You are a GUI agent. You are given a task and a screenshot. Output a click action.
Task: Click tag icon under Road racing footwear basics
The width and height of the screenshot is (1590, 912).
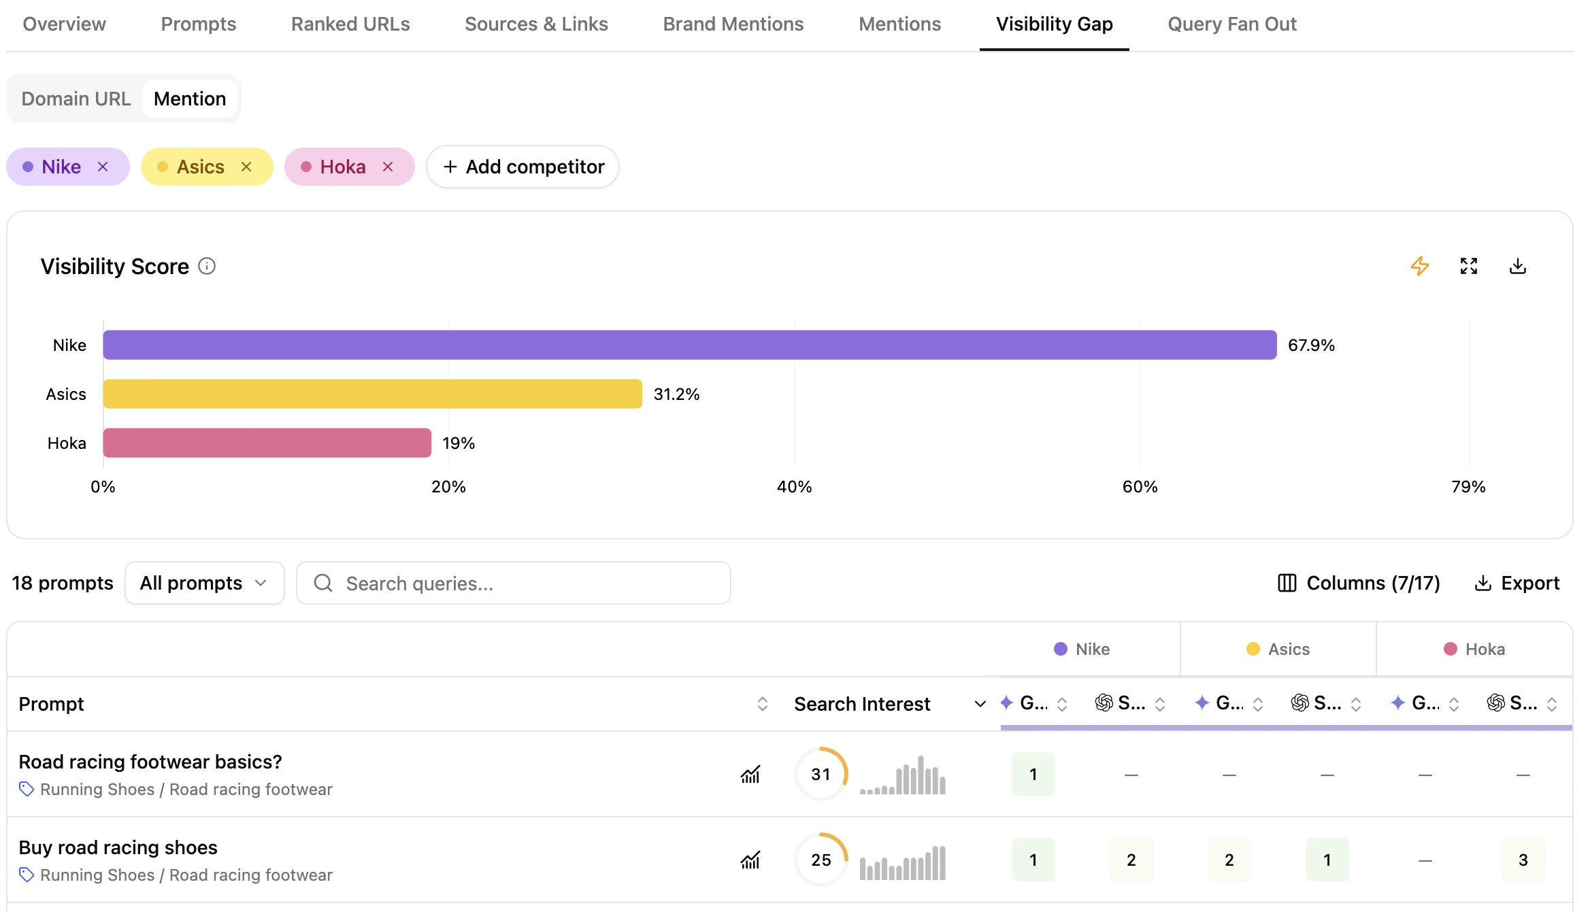[27, 789]
